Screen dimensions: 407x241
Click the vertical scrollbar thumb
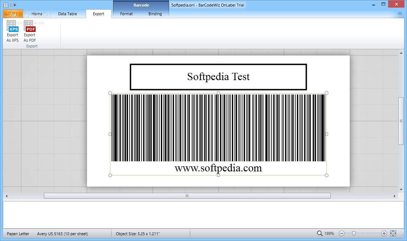(401, 121)
